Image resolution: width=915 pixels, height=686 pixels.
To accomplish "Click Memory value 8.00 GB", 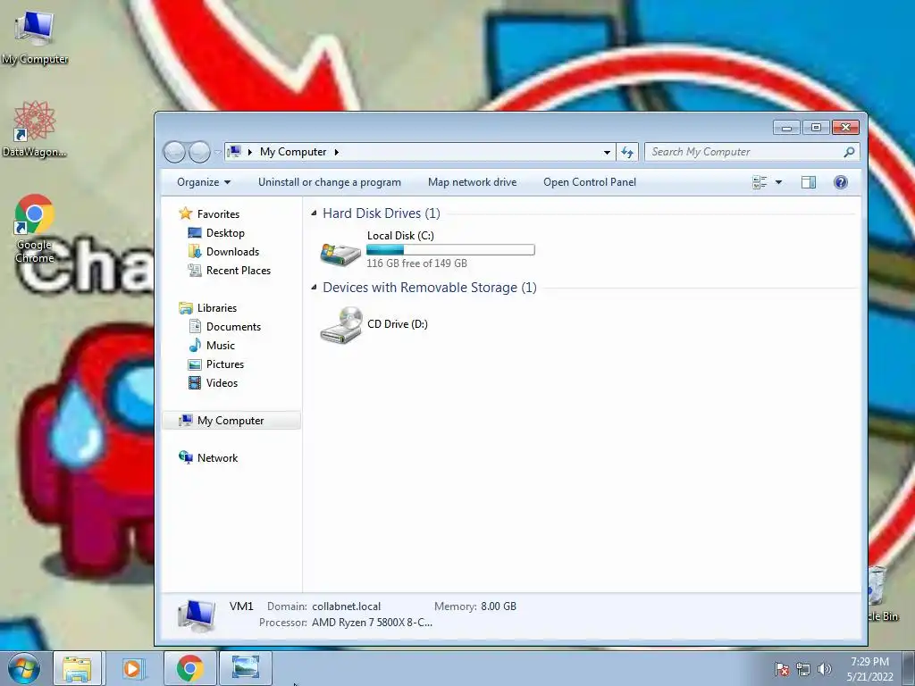I will [x=499, y=607].
